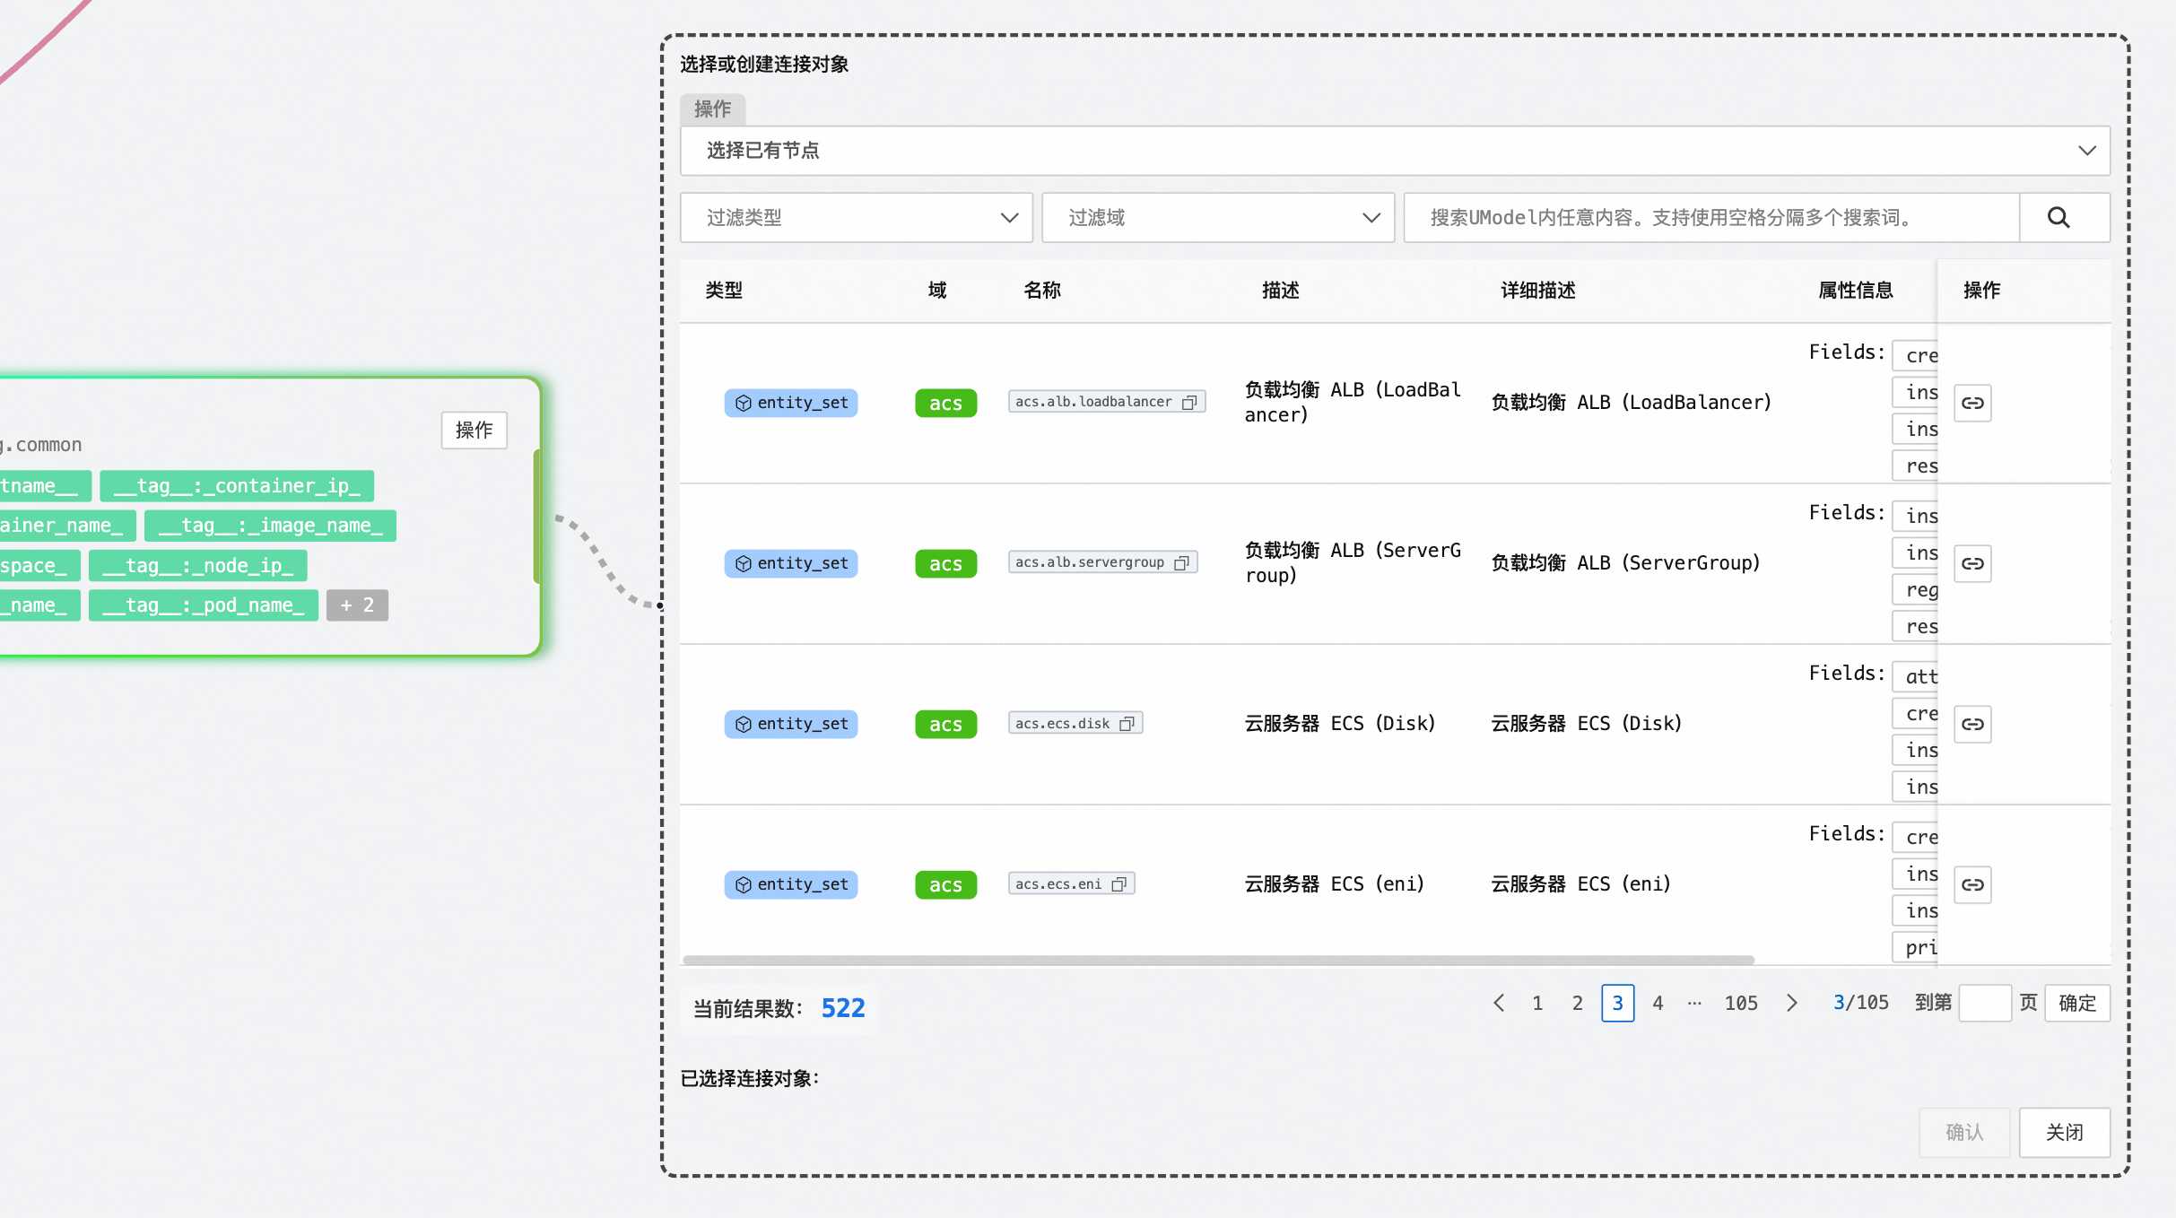This screenshot has width=2176, height=1218.
Task: Click the result count 522
Action: coord(843,1008)
